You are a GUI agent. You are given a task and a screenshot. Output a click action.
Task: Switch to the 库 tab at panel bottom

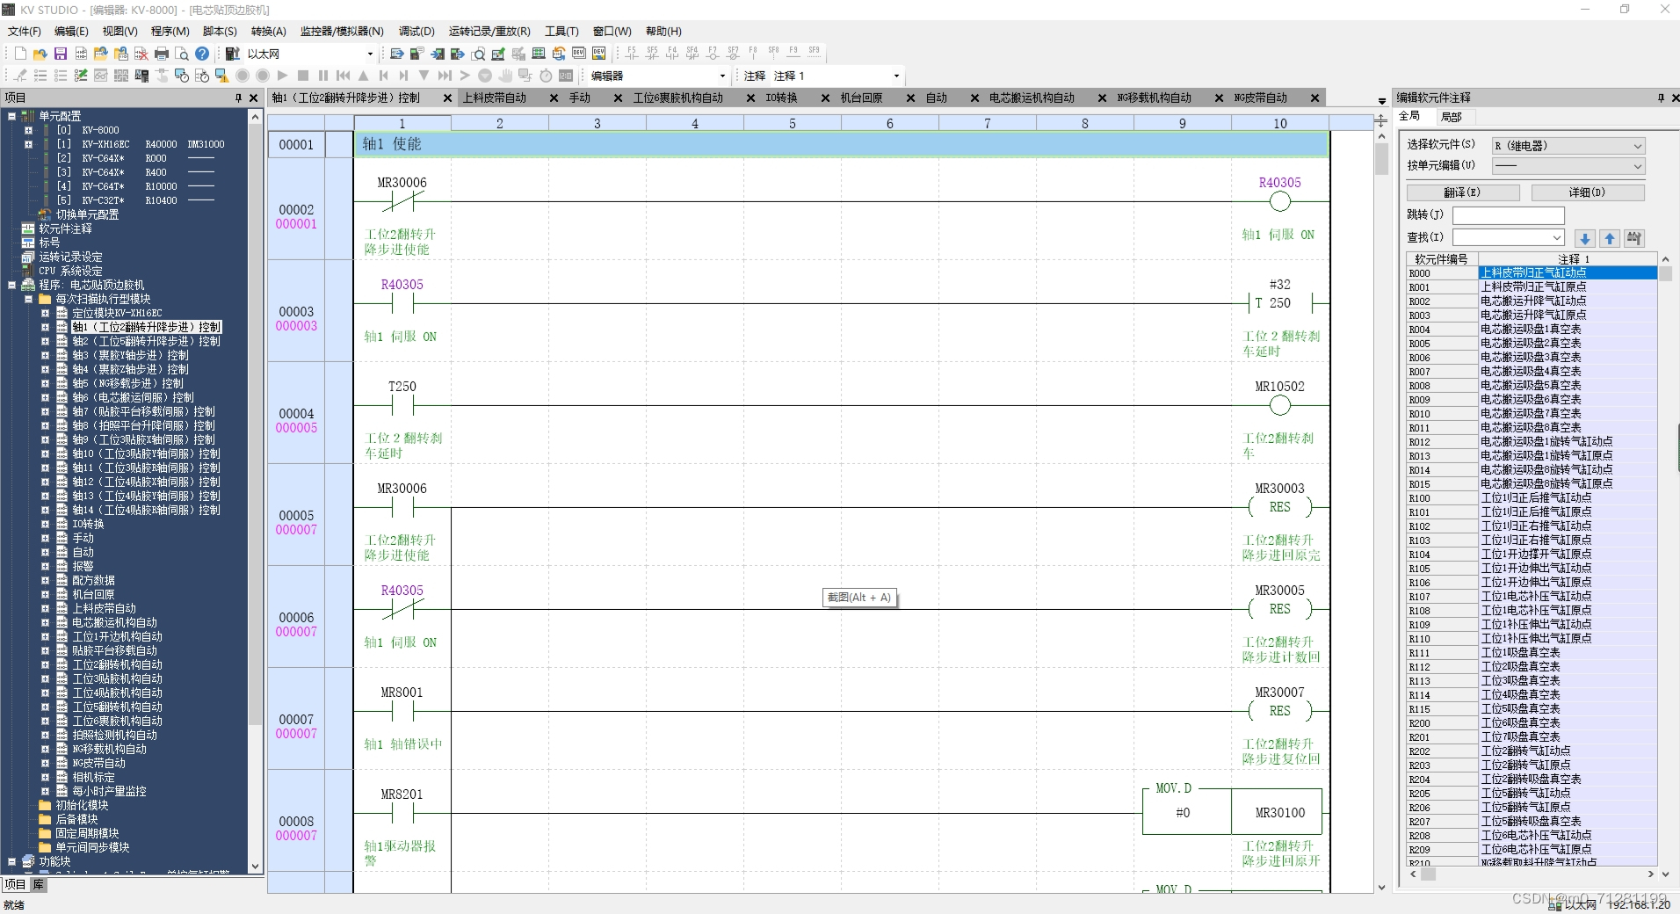39,884
